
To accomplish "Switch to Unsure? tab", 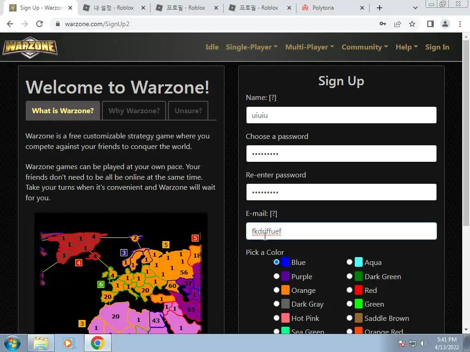I will click(x=188, y=111).
